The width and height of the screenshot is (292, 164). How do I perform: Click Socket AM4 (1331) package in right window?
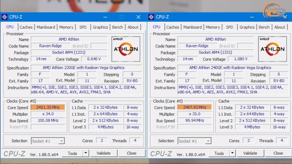click(216, 52)
